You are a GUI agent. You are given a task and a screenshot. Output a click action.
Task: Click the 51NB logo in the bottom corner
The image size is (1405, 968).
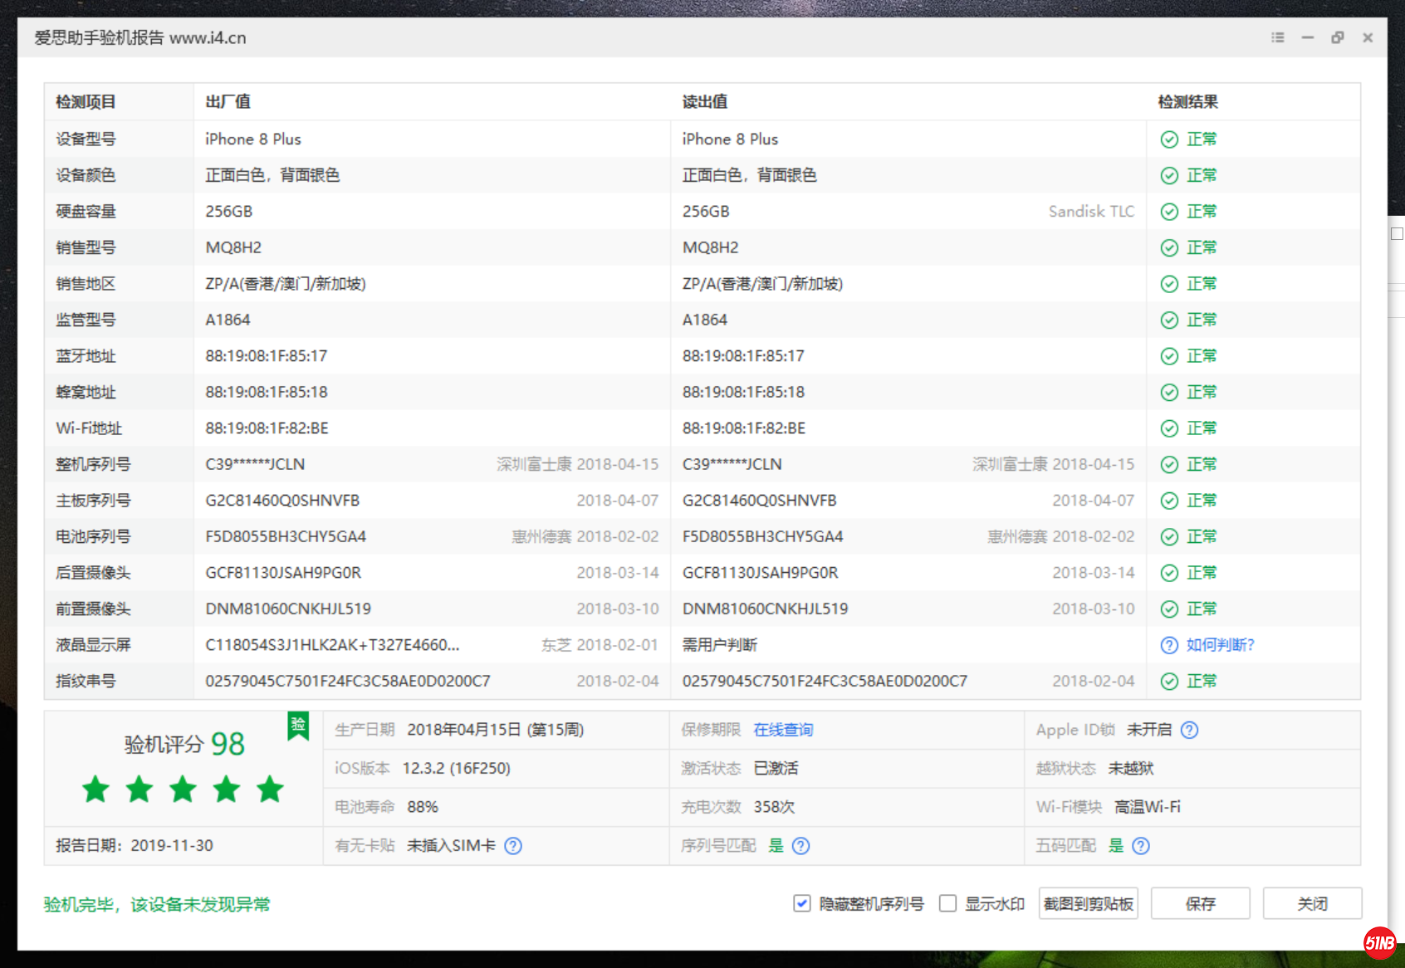pos(1380,942)
